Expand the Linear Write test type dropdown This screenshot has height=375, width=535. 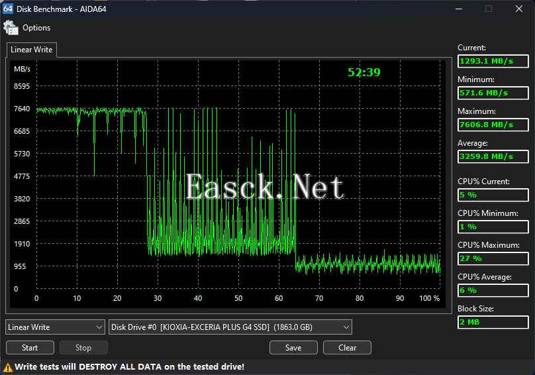[x=55, y=327]
